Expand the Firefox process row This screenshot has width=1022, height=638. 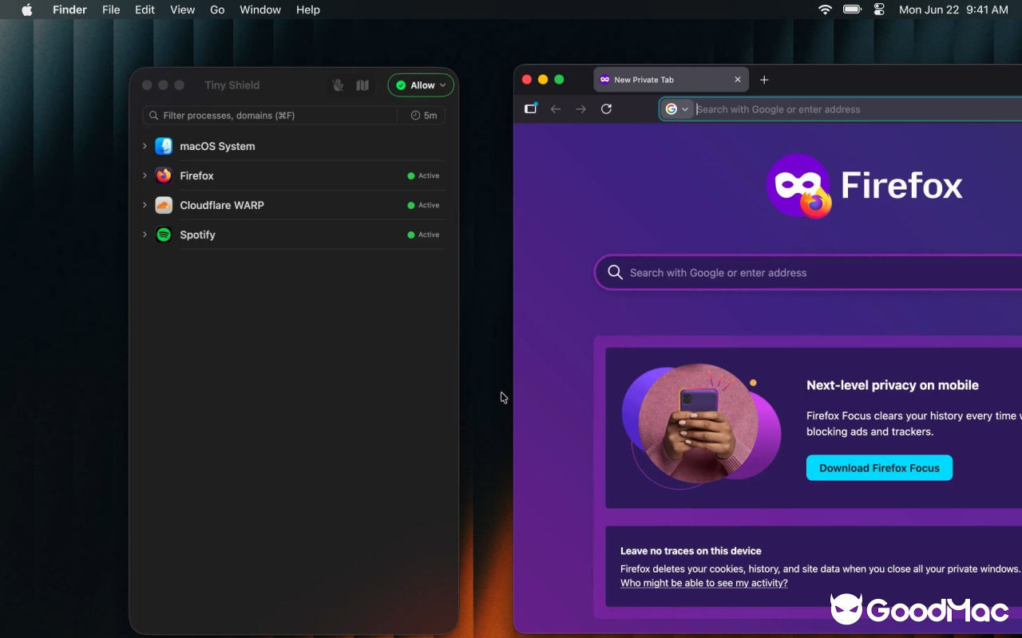(145, 175)
